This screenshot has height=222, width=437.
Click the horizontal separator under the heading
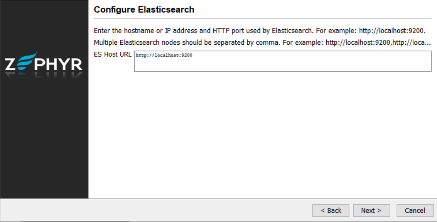point(262,18)
